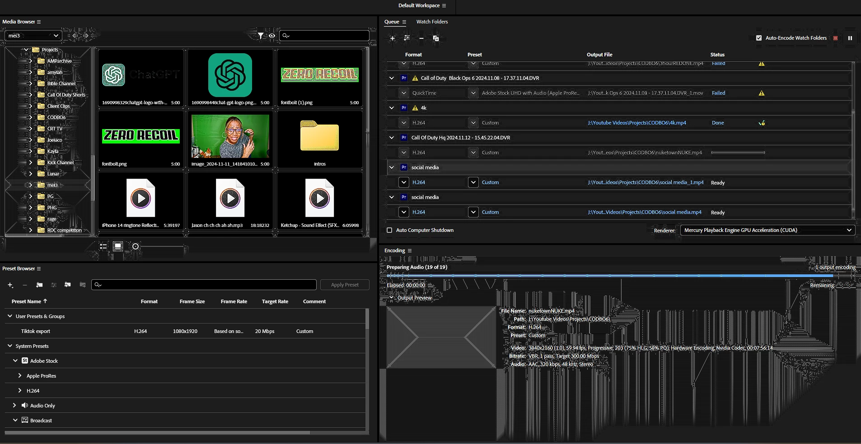
Task: Click the done checkmark icon on 4k.mp4 row
Action: coord(762,123)
